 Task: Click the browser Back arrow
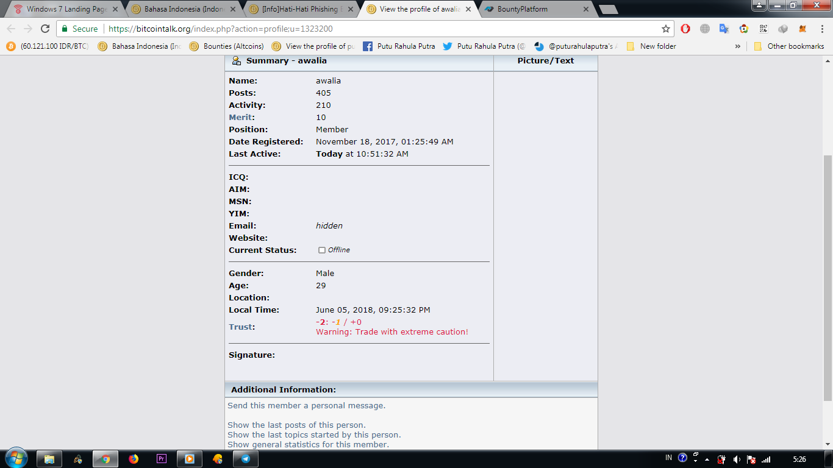coord(11,29)
